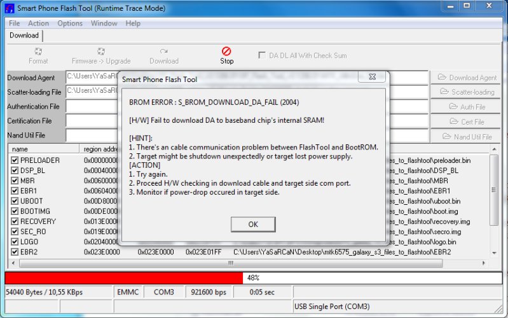508x318 pixels.
Task: Click the red progress bar at 48%
Action: (124, 278)
